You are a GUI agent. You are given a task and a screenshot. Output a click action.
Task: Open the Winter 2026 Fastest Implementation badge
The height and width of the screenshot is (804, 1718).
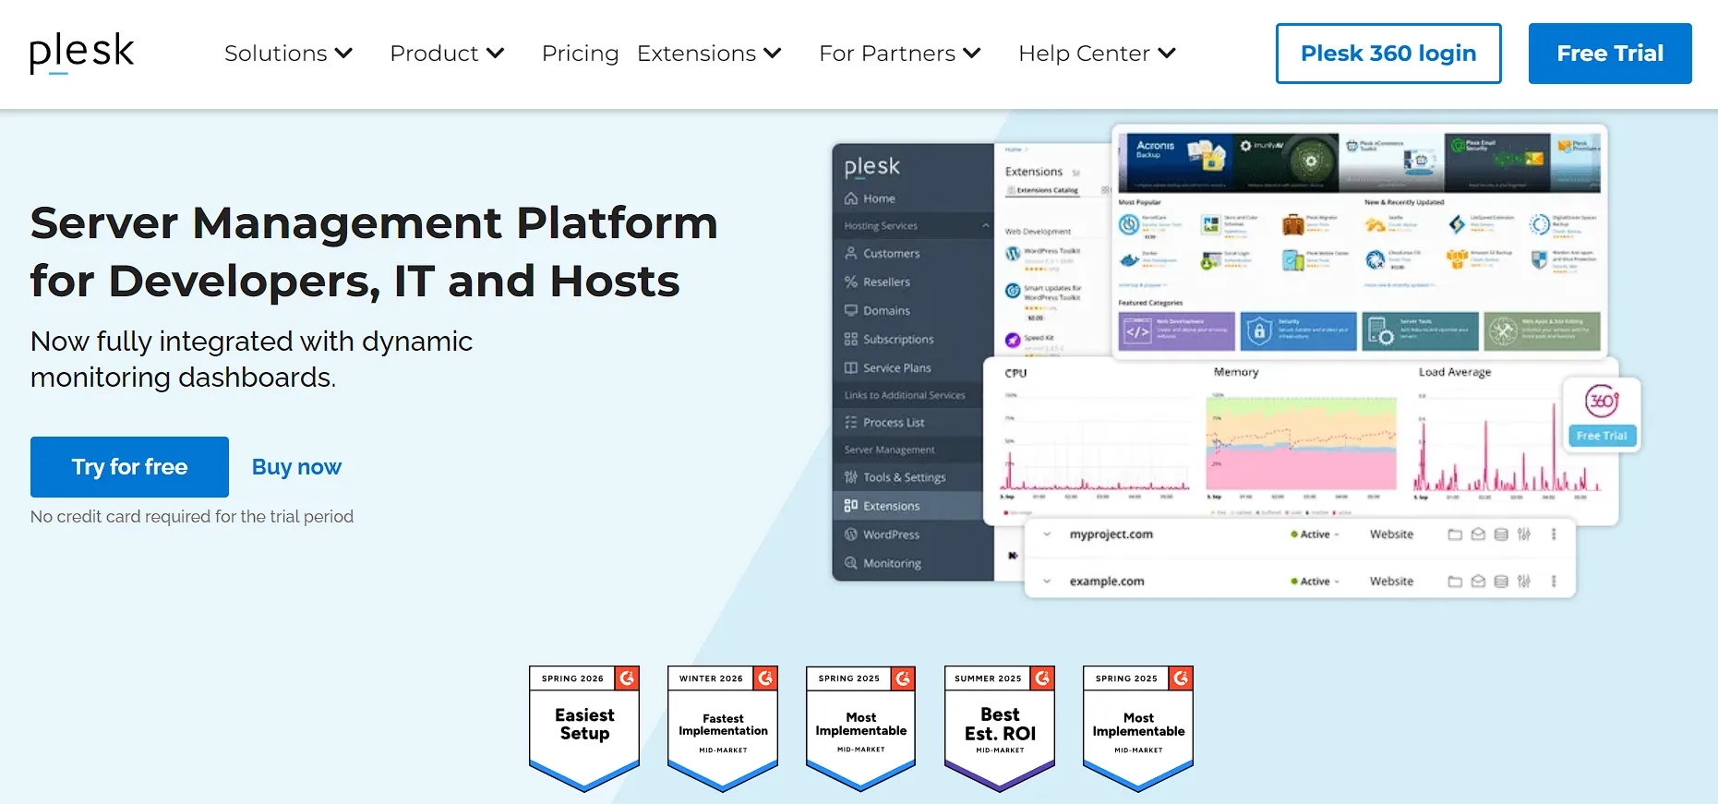723,728
